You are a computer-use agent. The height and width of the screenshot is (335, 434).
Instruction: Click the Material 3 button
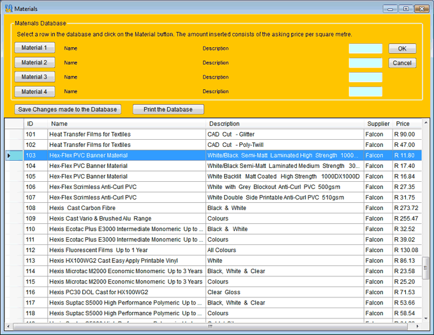tap(34, 77)
